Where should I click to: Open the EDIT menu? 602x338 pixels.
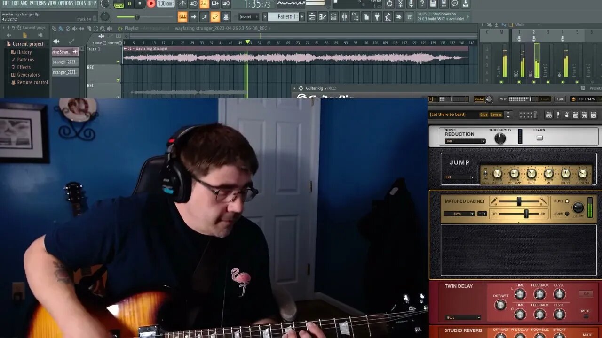click(15, 3)
